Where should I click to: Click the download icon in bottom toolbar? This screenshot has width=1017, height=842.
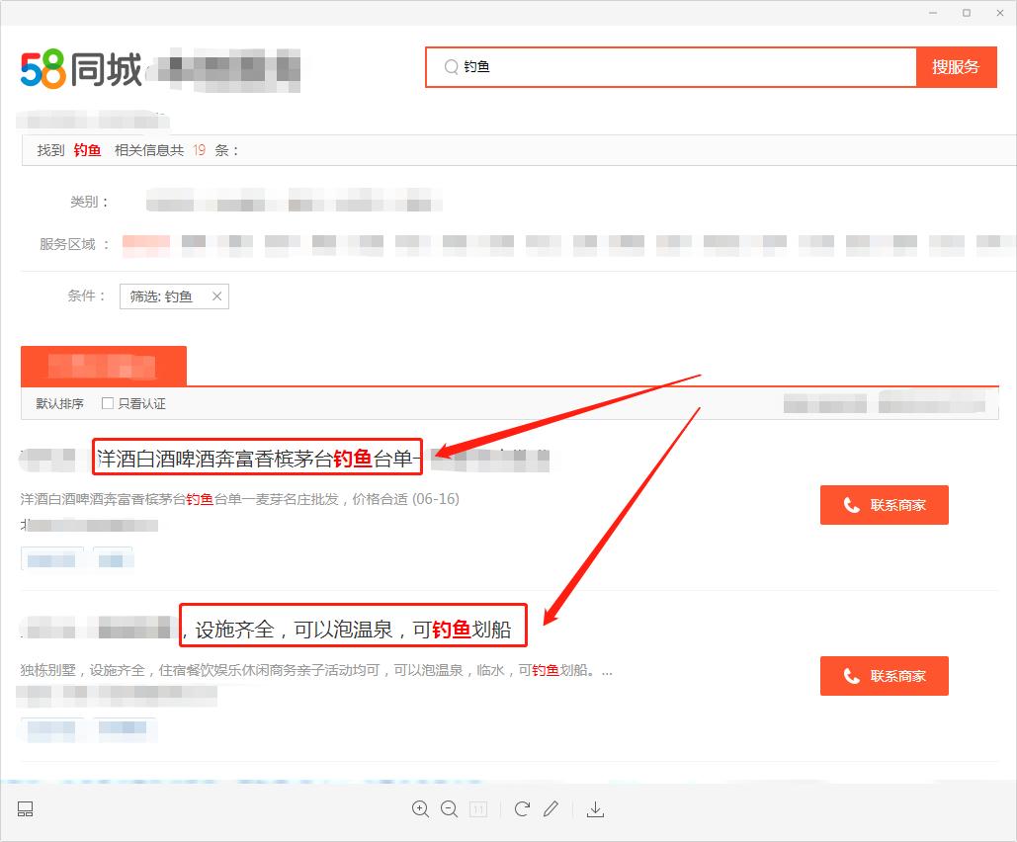tap(595, 808)
